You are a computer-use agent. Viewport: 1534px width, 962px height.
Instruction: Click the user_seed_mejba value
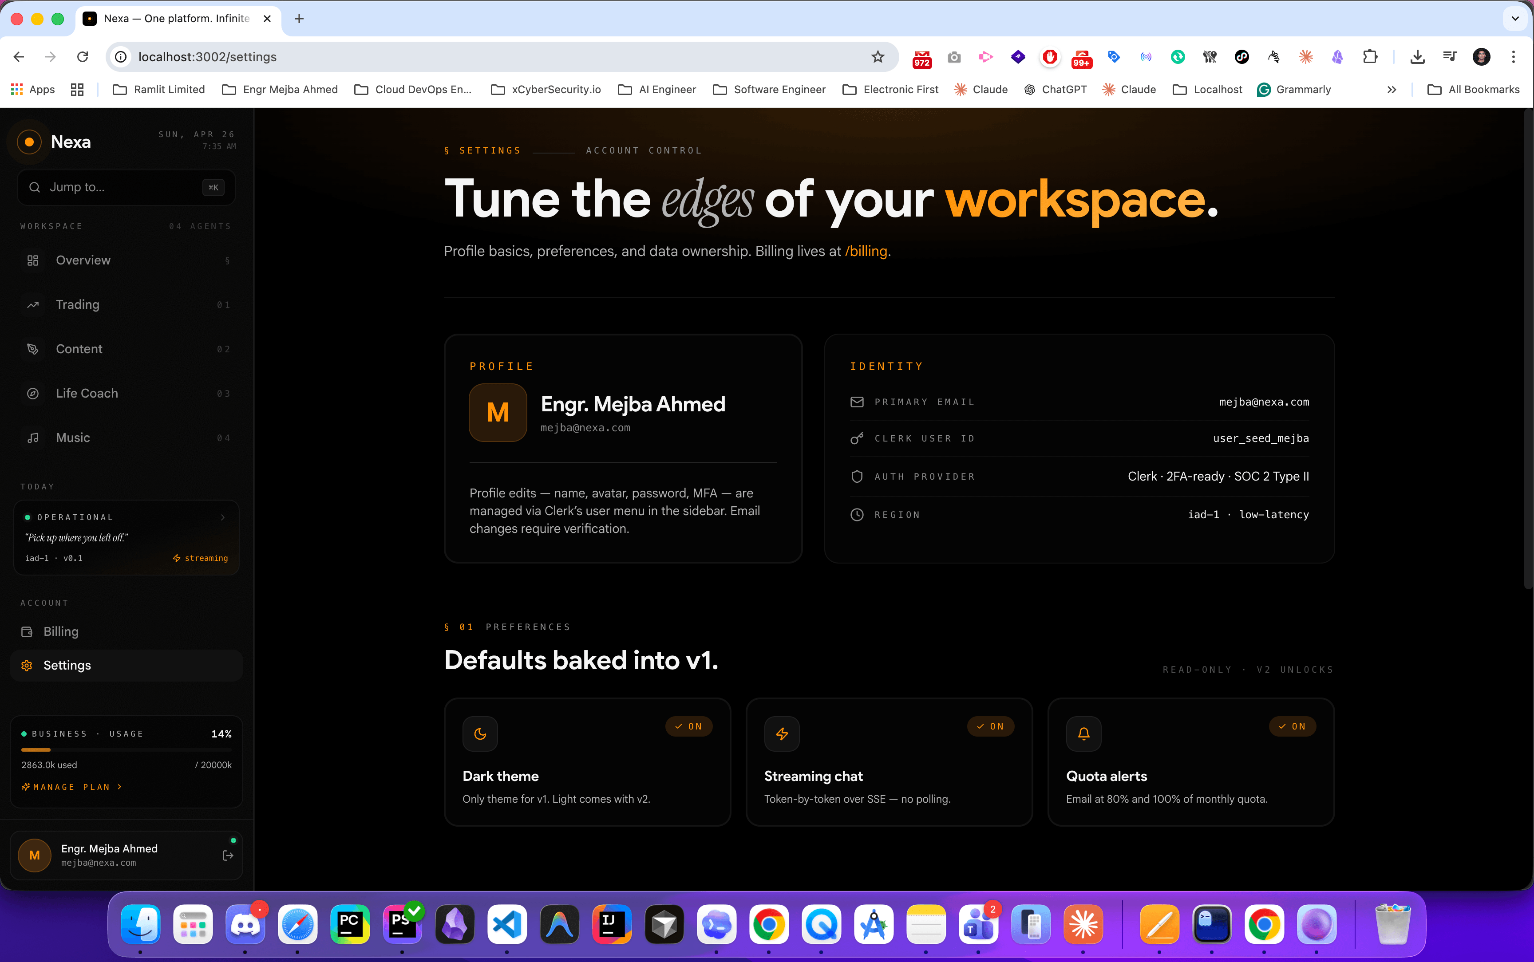(1261, 438)
